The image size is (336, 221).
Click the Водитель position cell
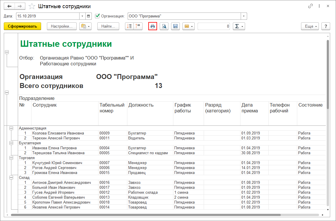[150, 138]
